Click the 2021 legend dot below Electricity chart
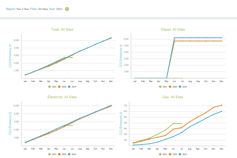This screenshot has height=158, width=237. pyautogui.click(x=49, y=154)
